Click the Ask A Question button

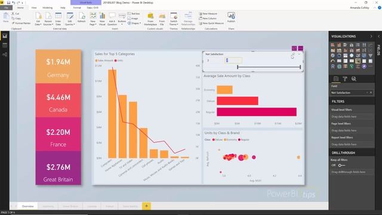coord(112,19)
